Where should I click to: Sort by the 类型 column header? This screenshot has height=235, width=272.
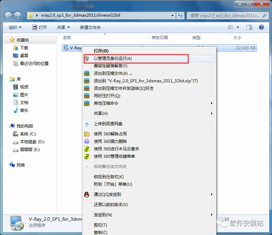click(x=210, y=37)
